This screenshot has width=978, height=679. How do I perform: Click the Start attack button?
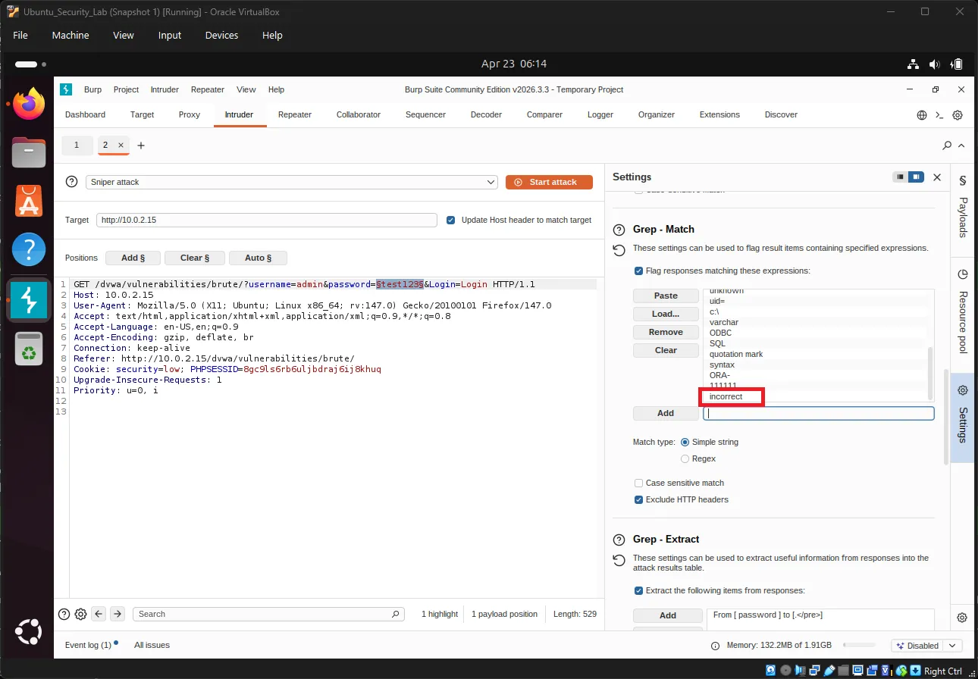coord(549,182)
